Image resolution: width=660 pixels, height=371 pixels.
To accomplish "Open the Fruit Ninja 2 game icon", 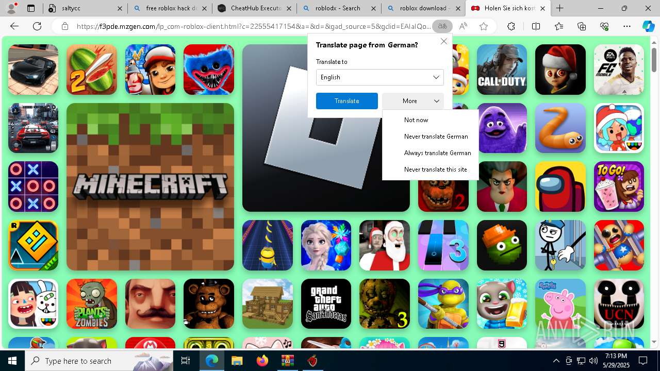I will click(92, 70).
